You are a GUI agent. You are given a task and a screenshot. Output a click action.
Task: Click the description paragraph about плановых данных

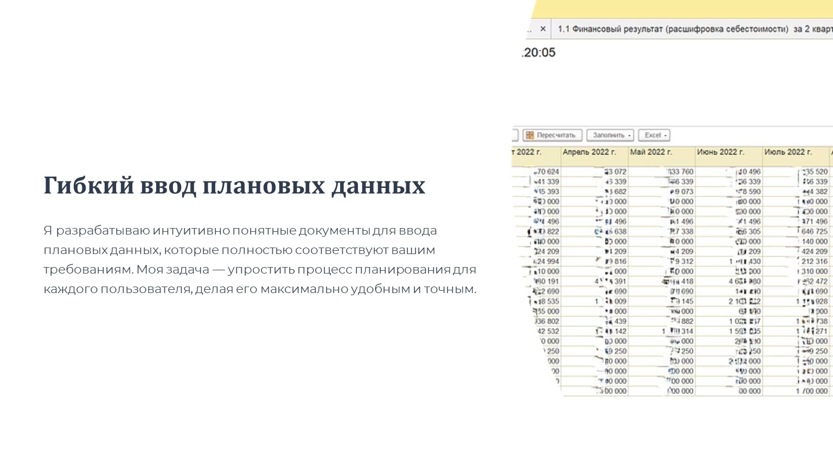259,259
